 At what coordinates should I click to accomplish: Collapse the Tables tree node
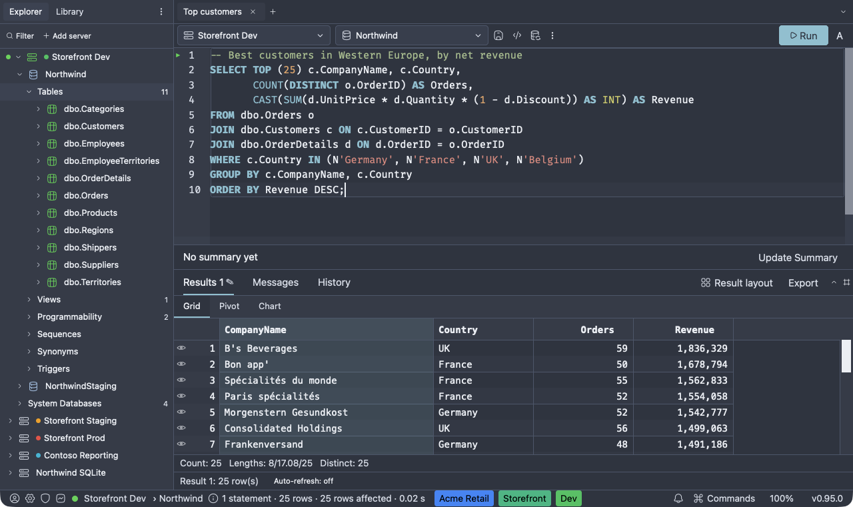tap(29, 92)
